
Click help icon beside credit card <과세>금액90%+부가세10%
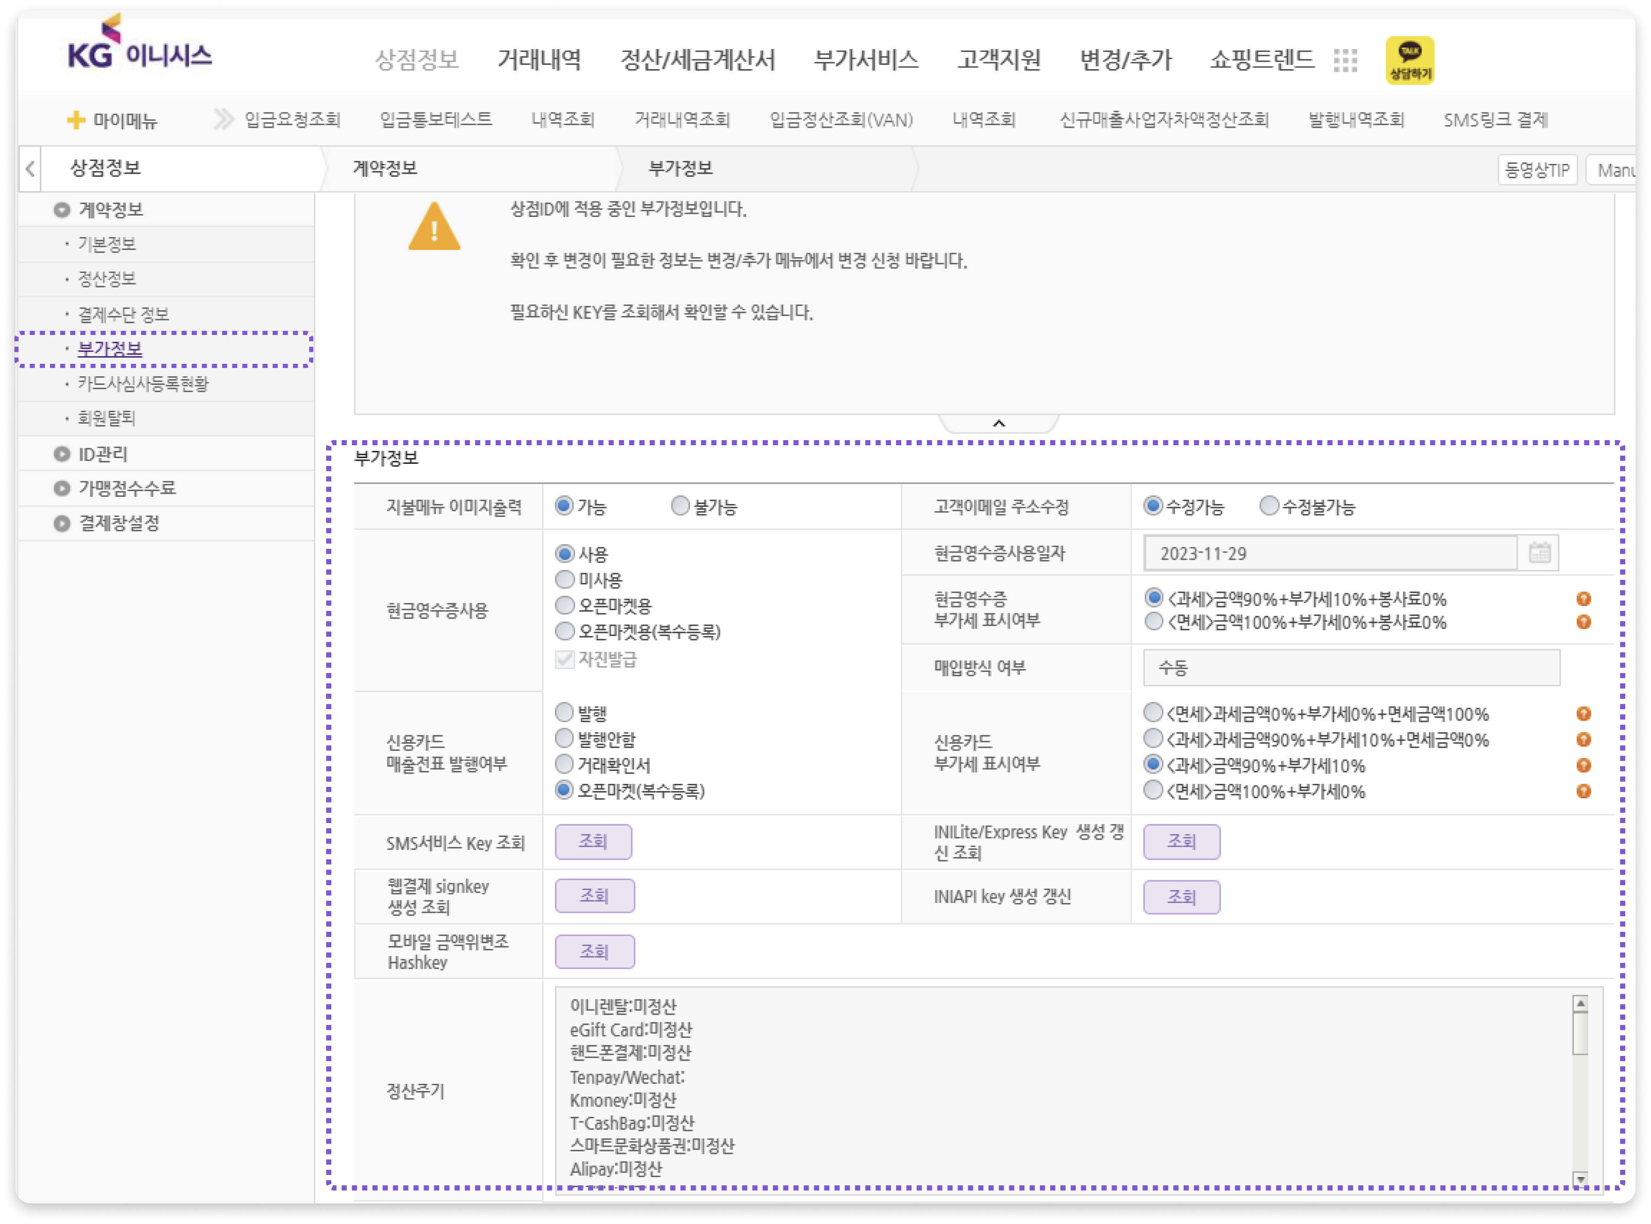[x=1583, y=765]
